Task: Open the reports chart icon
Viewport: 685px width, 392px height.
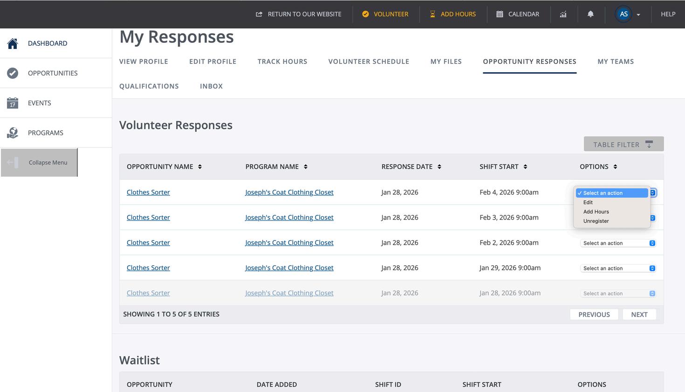Action: [563, 14]
